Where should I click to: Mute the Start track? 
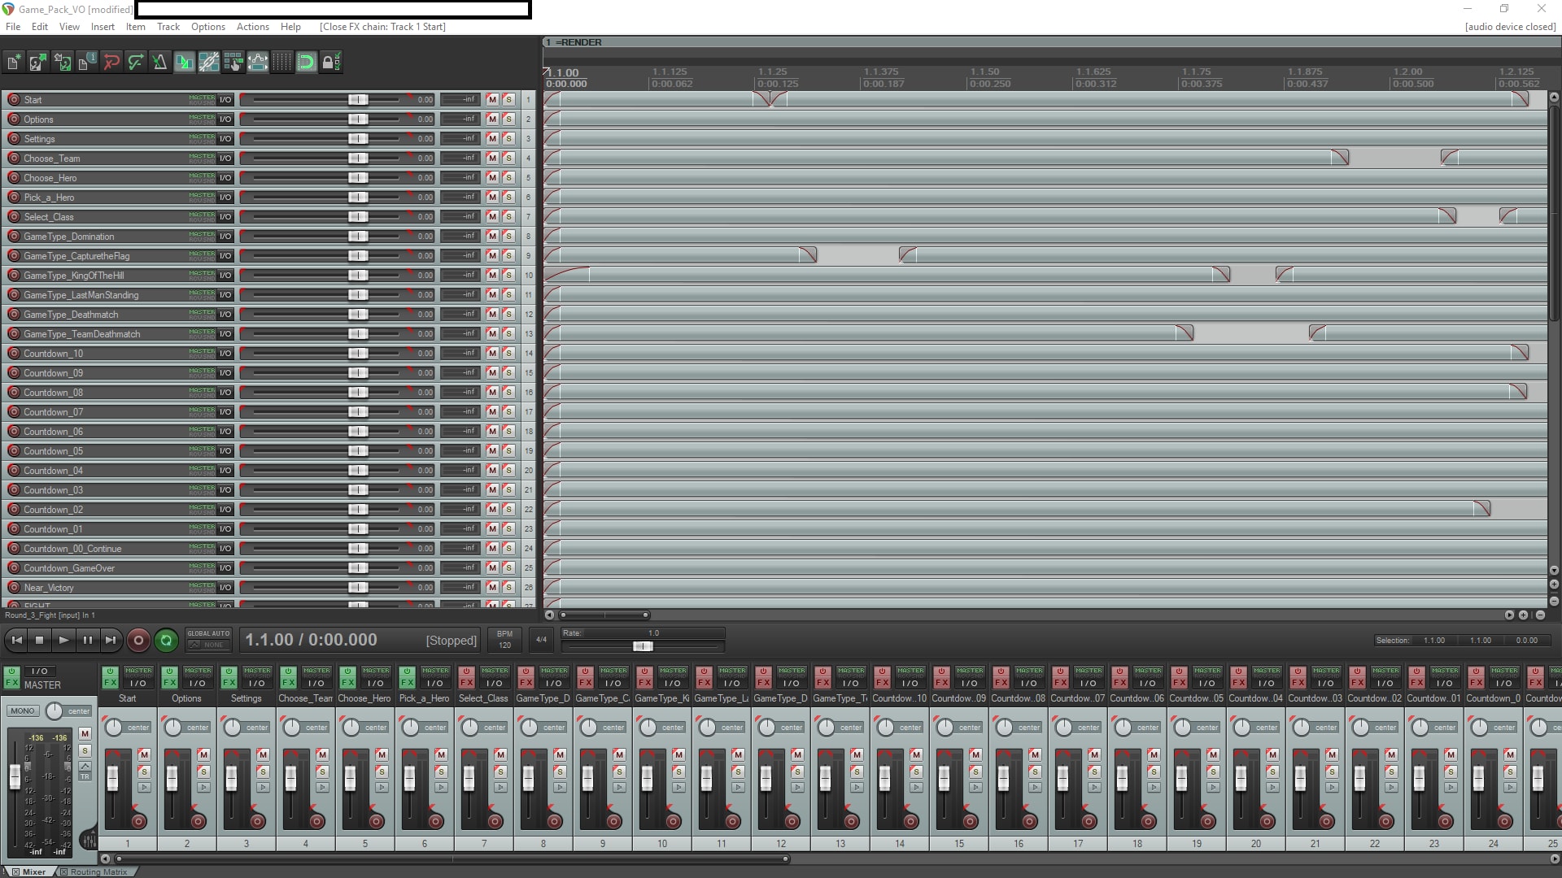(x=491, y=99)
